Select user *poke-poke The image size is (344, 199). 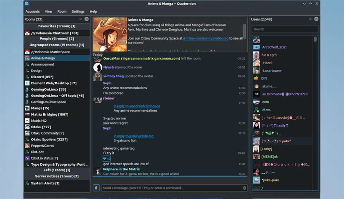click(x=283, y=180)
